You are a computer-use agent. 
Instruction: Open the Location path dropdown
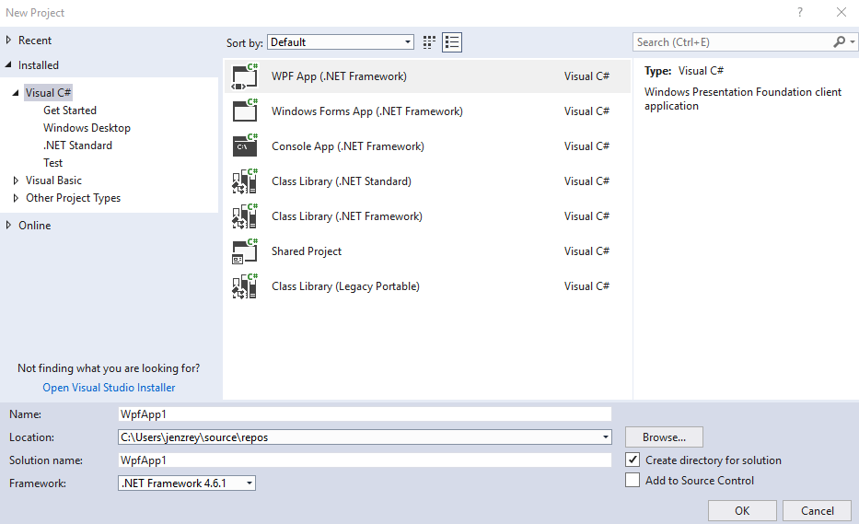coord(606,437)
